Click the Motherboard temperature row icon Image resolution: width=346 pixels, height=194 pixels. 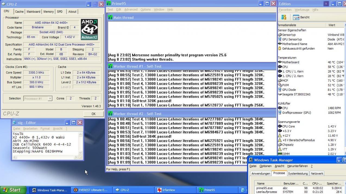[280, 62]
